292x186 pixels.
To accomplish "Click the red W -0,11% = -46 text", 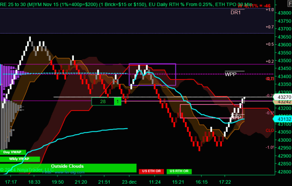I will (x=254, y=6).
